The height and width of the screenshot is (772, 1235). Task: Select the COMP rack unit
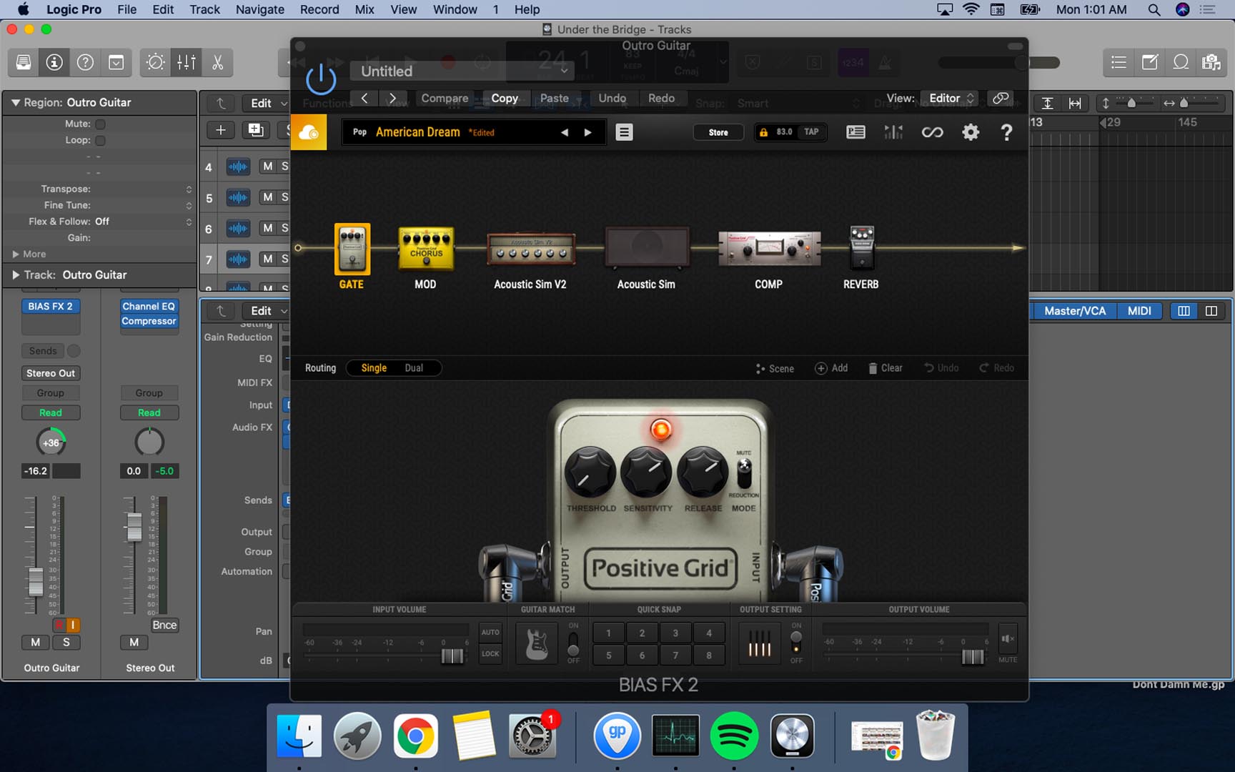tap(769, 249)
